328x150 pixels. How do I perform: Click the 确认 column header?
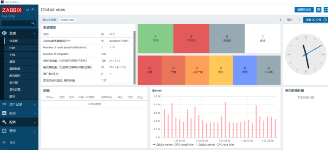pos(120,97)
